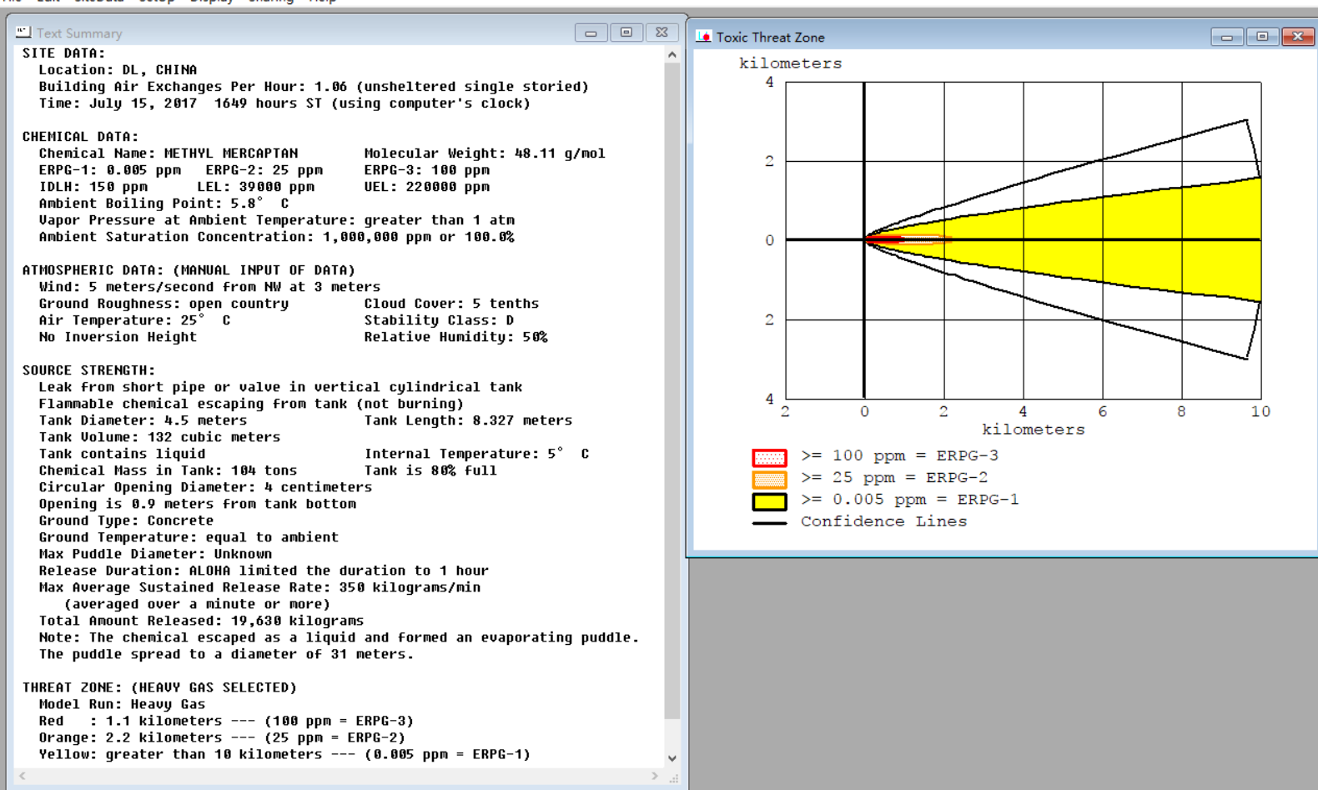The image size is (1318, 790).
Task: Click 'Wind: 5 meters/second from NW' line
Action: 209,287
